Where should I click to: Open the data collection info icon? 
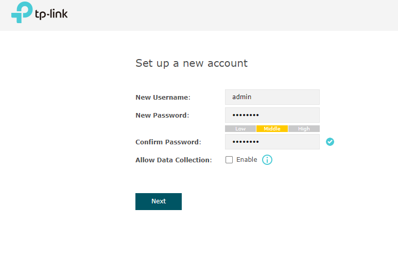point(267,160)
